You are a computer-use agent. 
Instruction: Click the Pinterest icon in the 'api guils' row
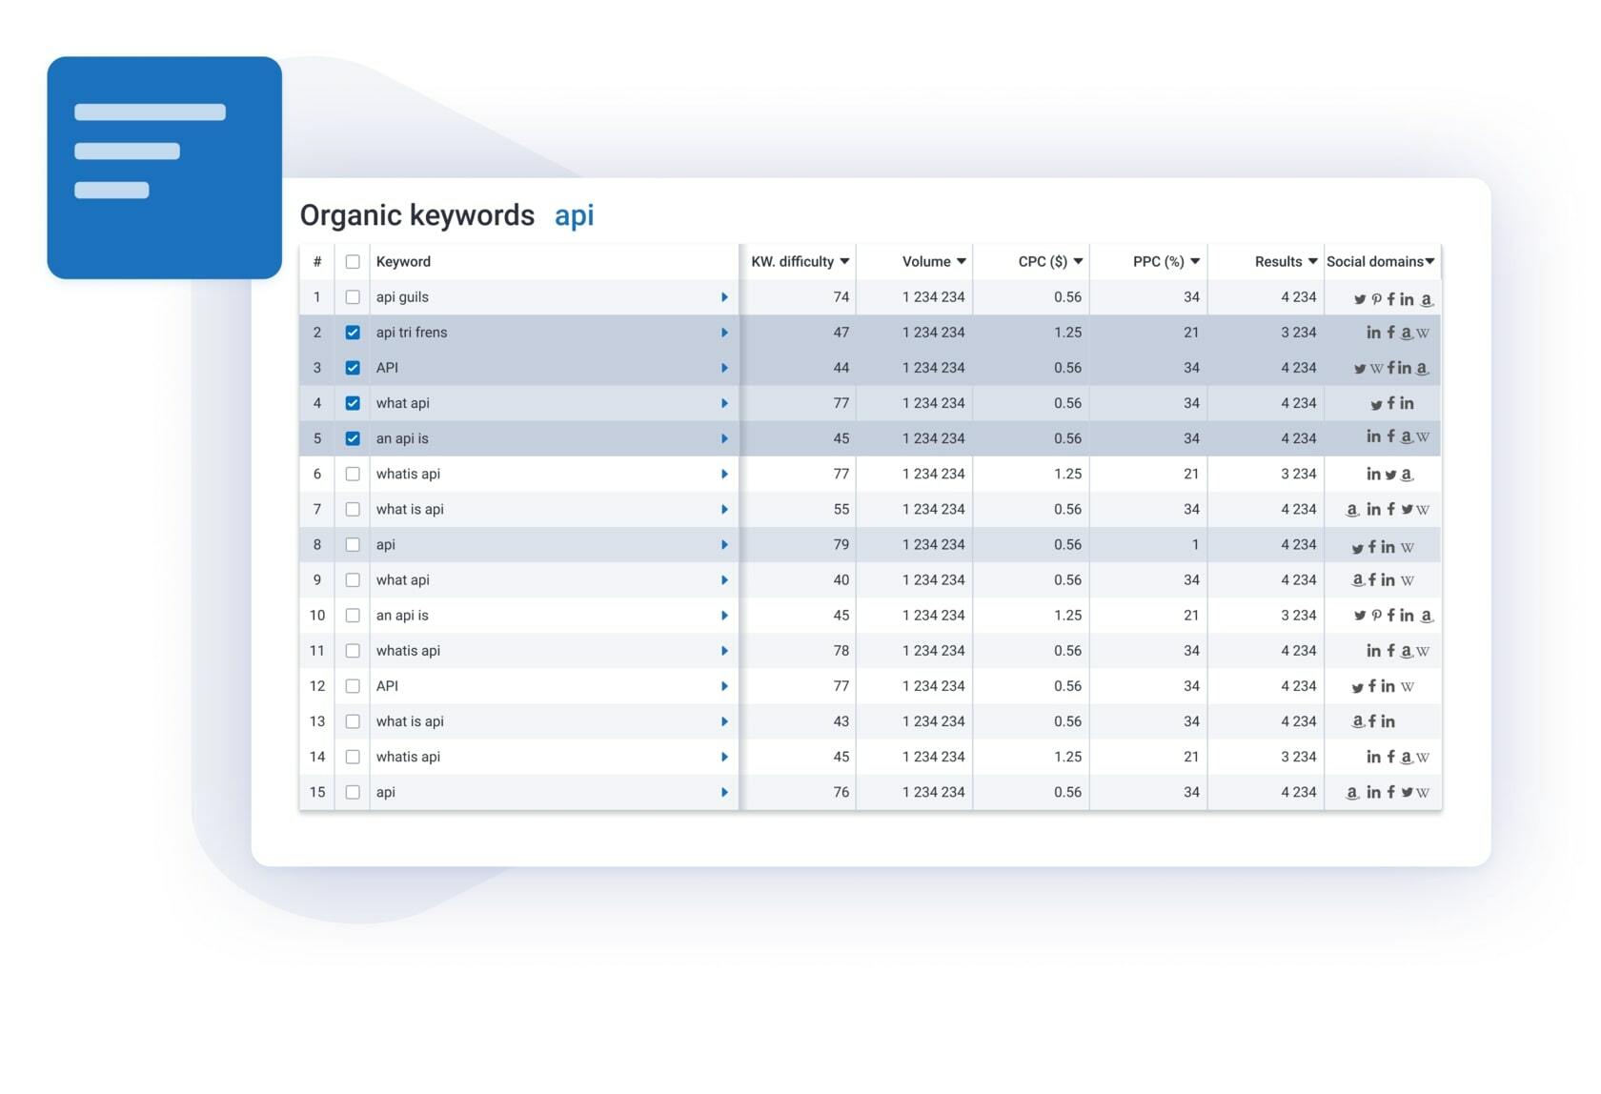[1377, 298]
